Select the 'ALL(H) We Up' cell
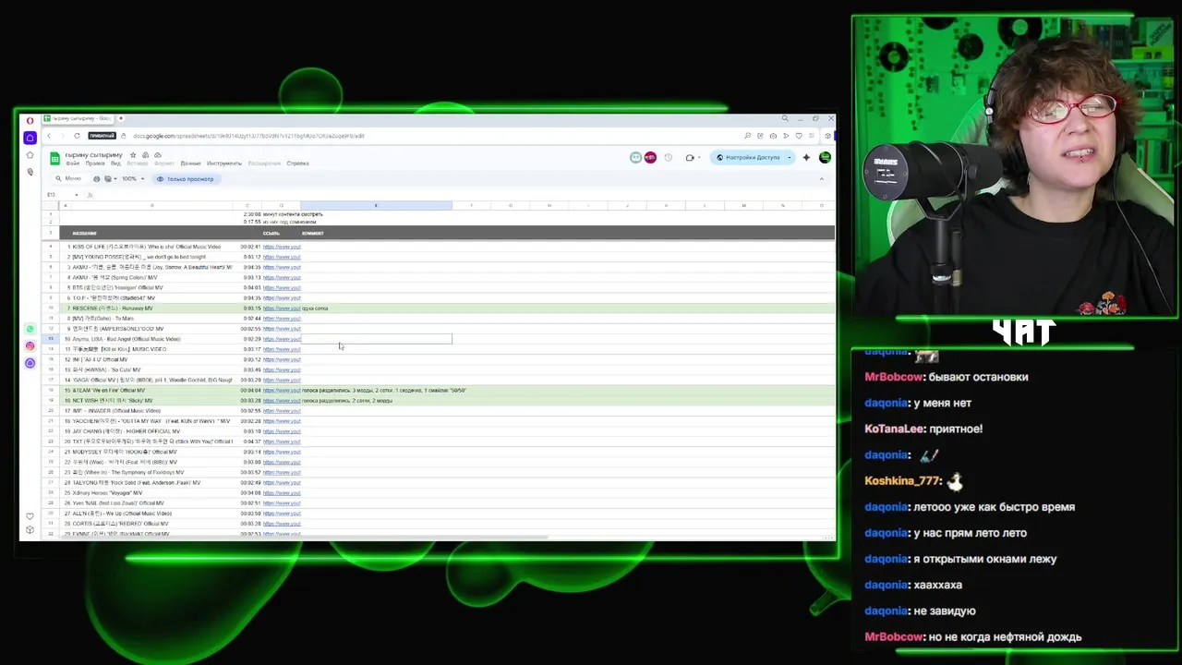 pyautogui.click(x=152, y=514)
